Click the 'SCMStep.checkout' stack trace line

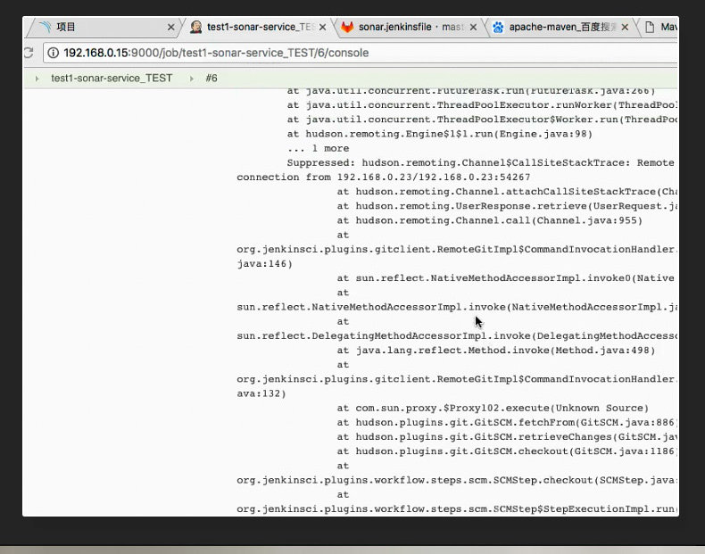click(457, 480)
